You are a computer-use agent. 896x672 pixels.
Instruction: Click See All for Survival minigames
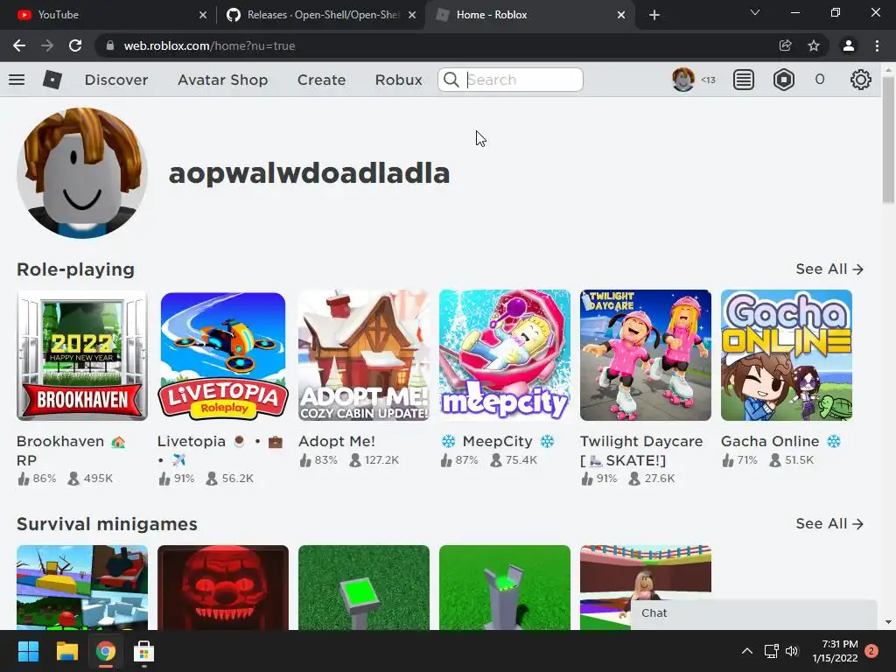click(829, 523)
